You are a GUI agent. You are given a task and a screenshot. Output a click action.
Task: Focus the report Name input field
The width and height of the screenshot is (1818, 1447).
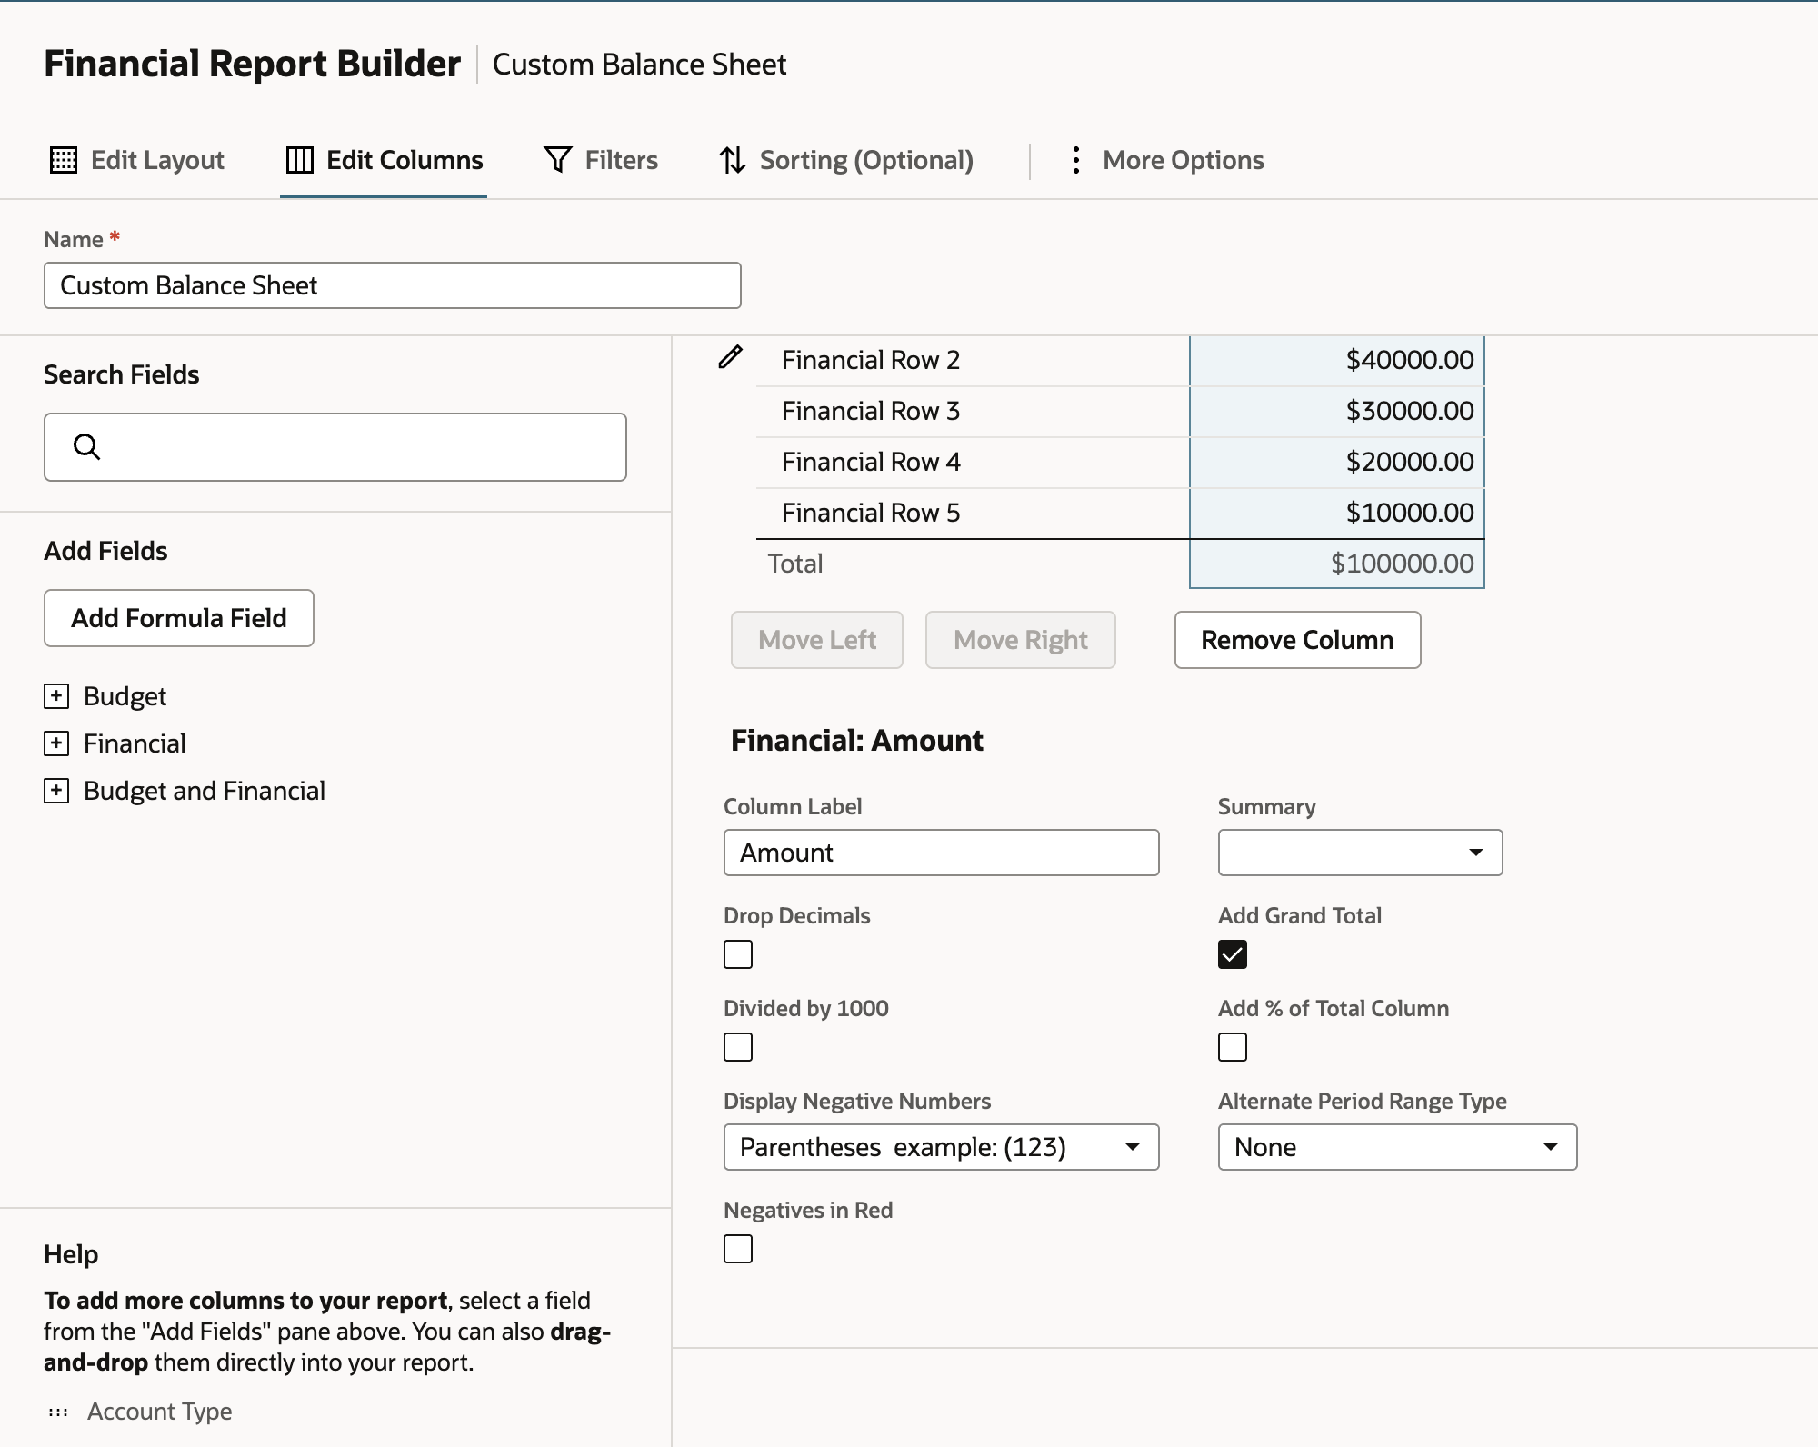[393, 285]
